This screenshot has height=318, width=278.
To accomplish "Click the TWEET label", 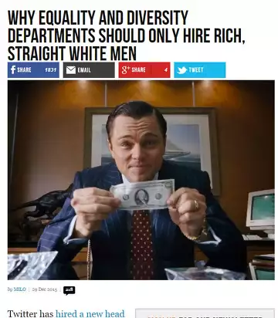I will pos(196,70).
